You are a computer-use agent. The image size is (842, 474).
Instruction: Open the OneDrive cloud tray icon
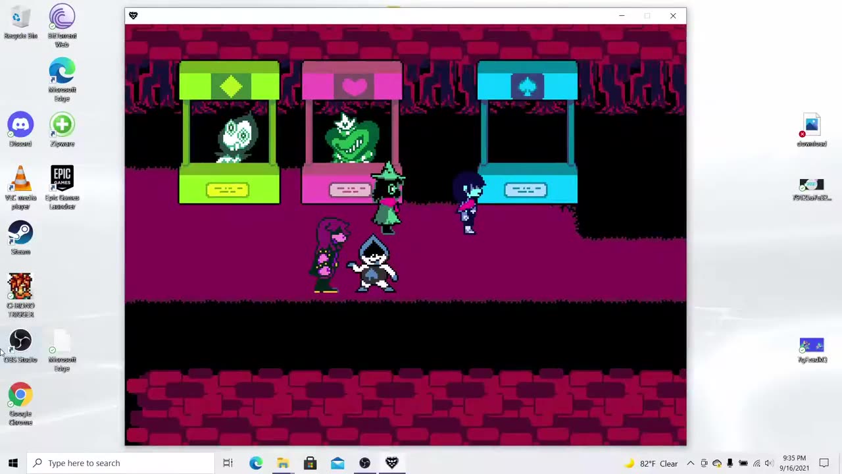click(717, 463)
